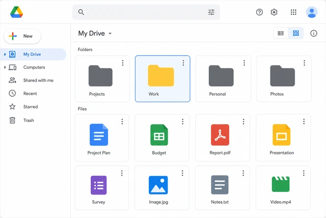The image size is (326, 218).
Task: Click the 'Projects' folder name
Action: click(97, 94)
